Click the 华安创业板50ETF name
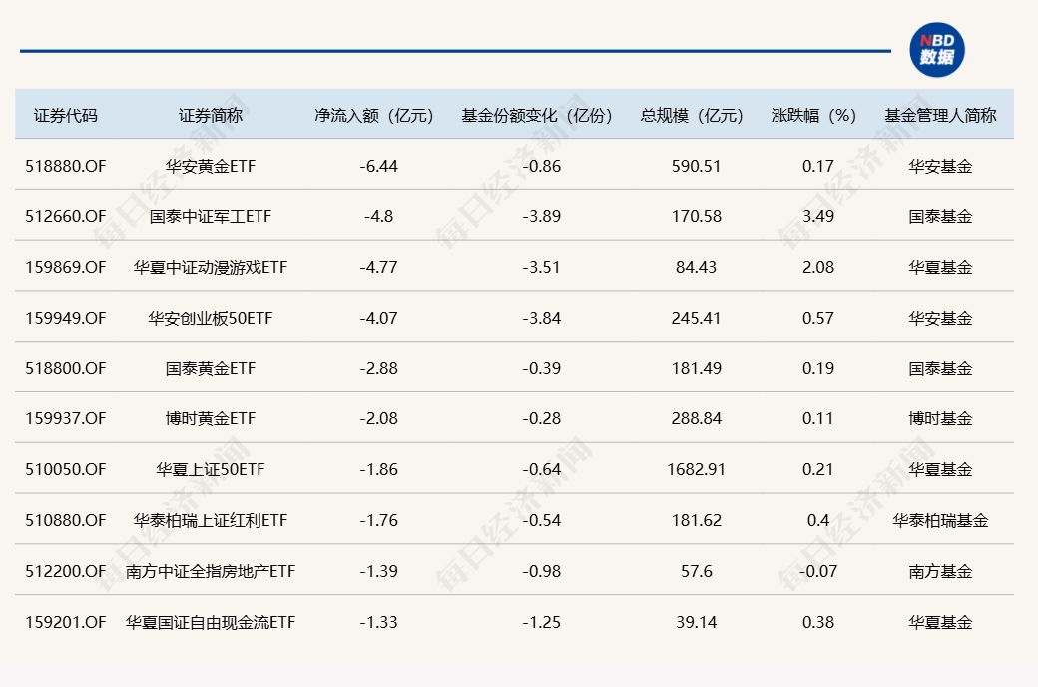The image size is (1038, 687). [211, 318]
